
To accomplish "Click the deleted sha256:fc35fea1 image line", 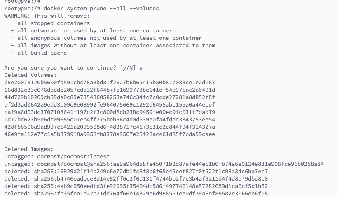I will click(x=136, y=193).
